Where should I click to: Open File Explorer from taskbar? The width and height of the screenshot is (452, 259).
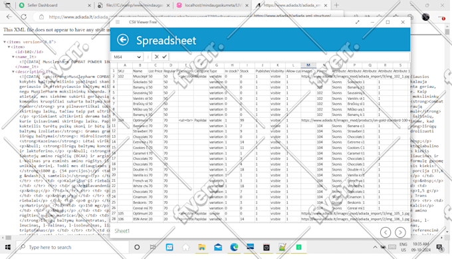coord(201,247)
